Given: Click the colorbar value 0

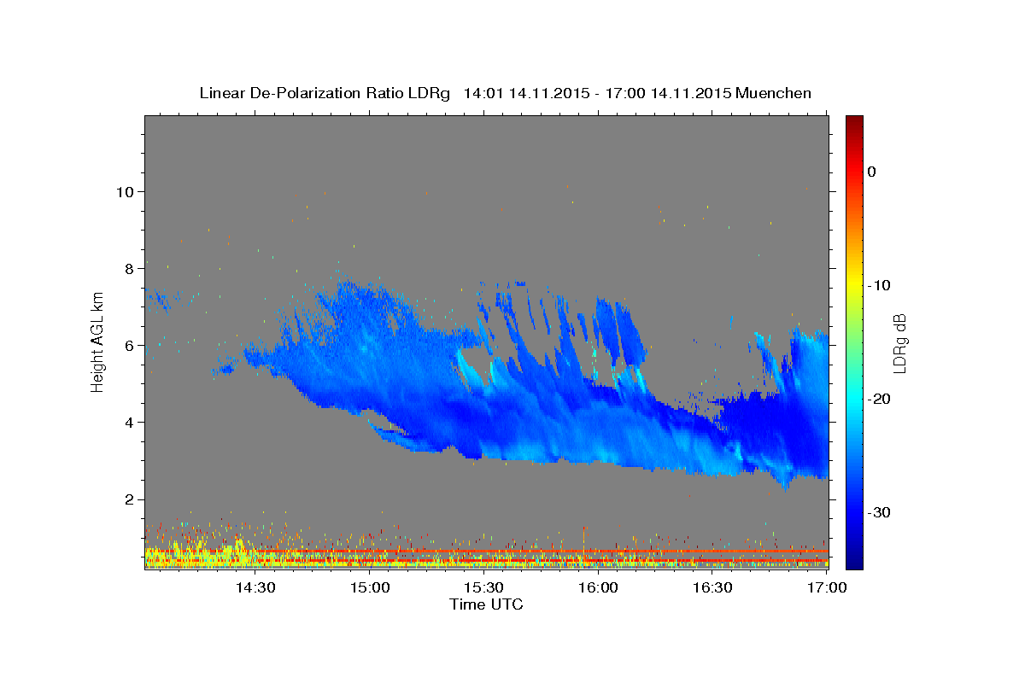Looking at the screenshot, I should click(872, 172).
